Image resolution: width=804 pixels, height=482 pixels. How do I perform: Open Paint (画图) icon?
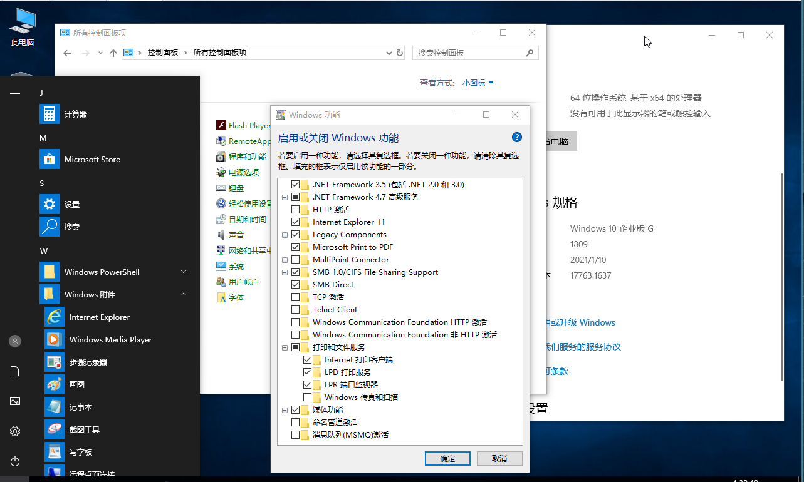[55, 384]
